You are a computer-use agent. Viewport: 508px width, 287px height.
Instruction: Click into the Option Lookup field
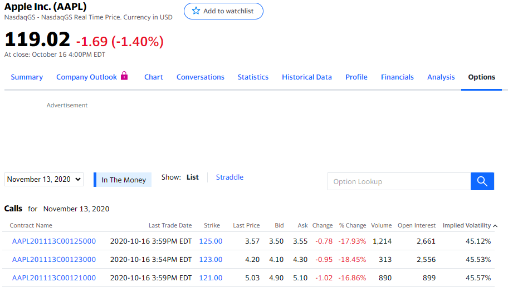point(399,182)
